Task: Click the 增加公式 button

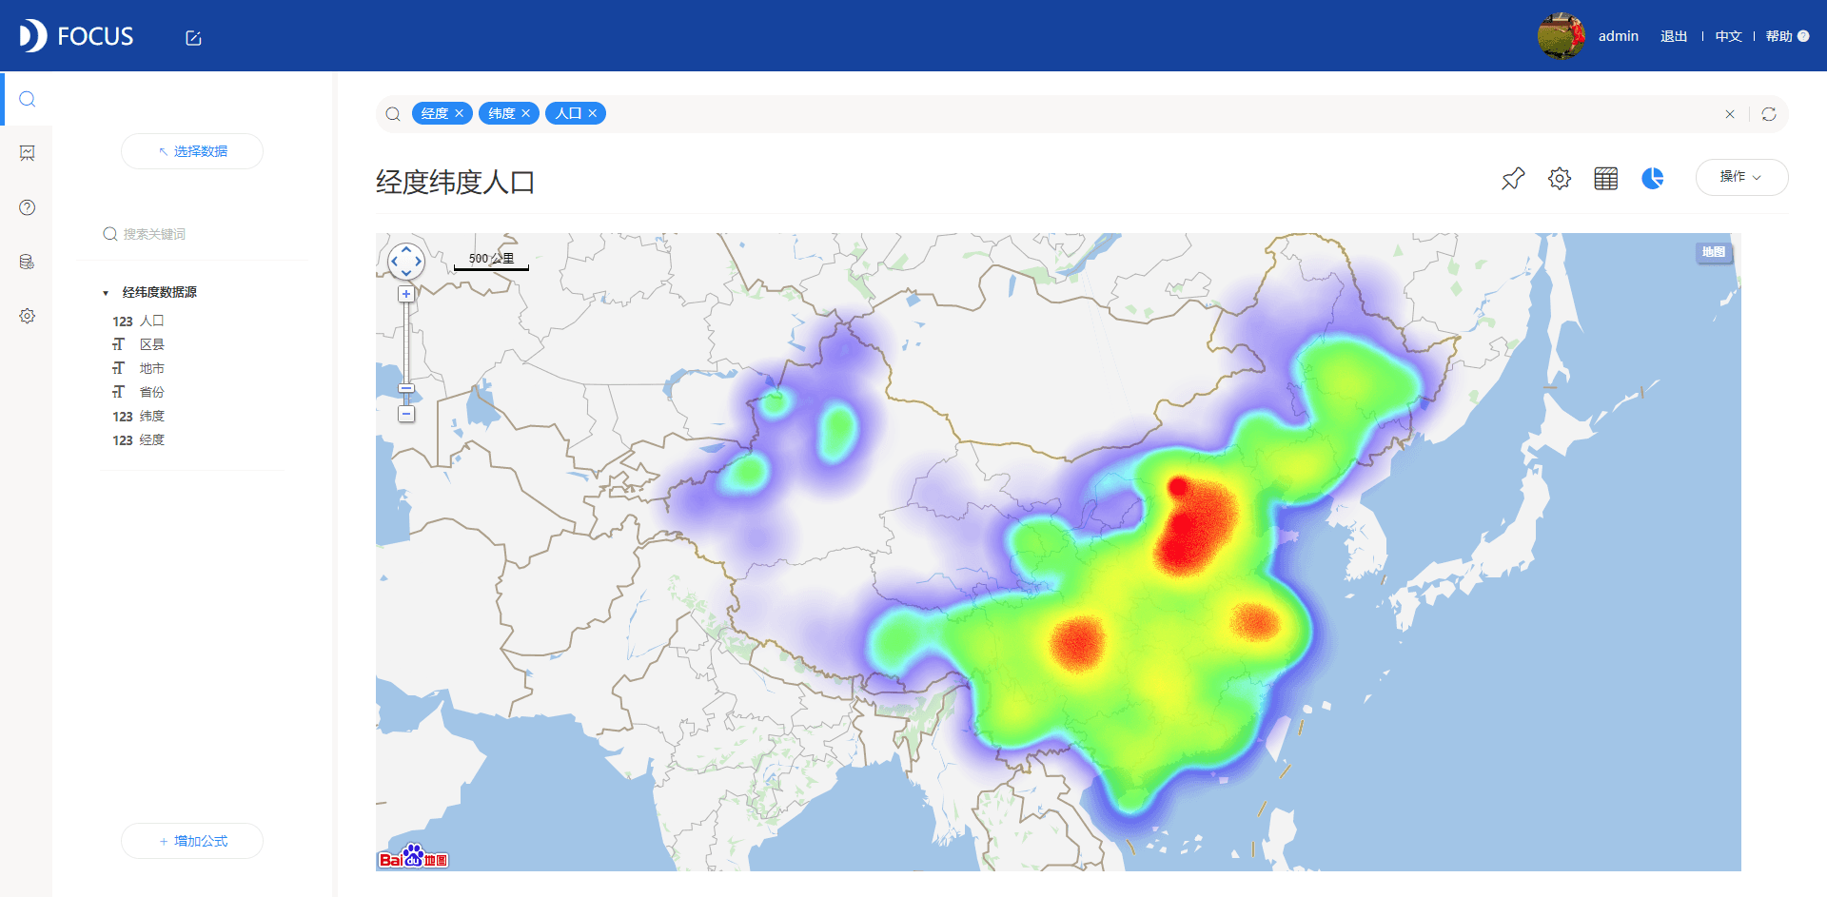Action: tap(192, 841)
